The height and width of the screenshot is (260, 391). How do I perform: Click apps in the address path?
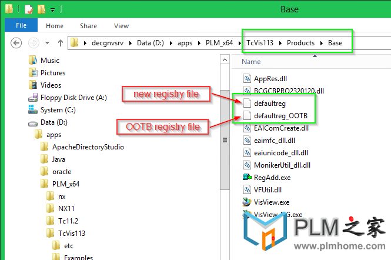pyautogui.click(x=185, y=43)
